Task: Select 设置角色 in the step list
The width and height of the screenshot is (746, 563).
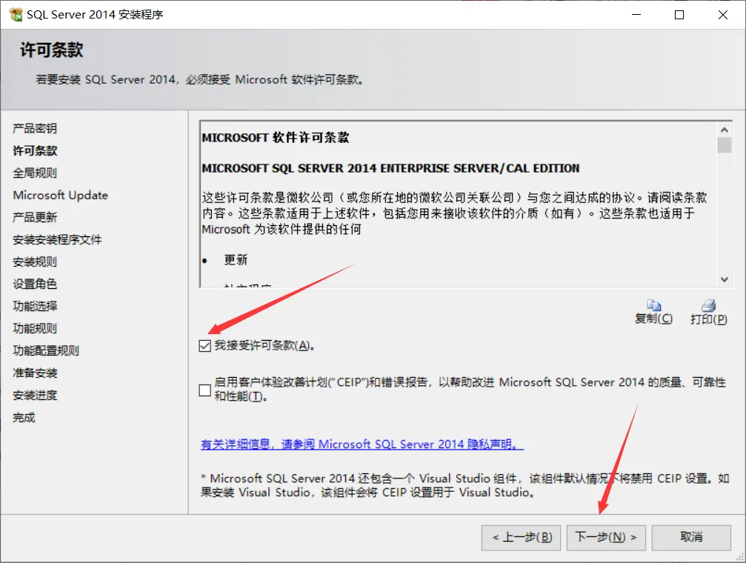Action: coord(35,284)
